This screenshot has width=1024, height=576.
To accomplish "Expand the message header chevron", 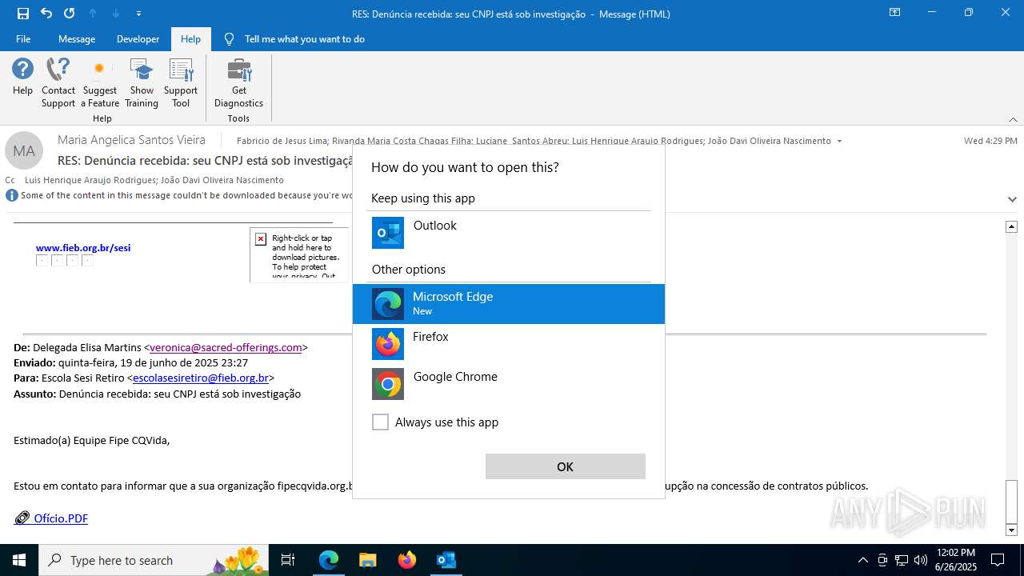I will (1012, 199).
